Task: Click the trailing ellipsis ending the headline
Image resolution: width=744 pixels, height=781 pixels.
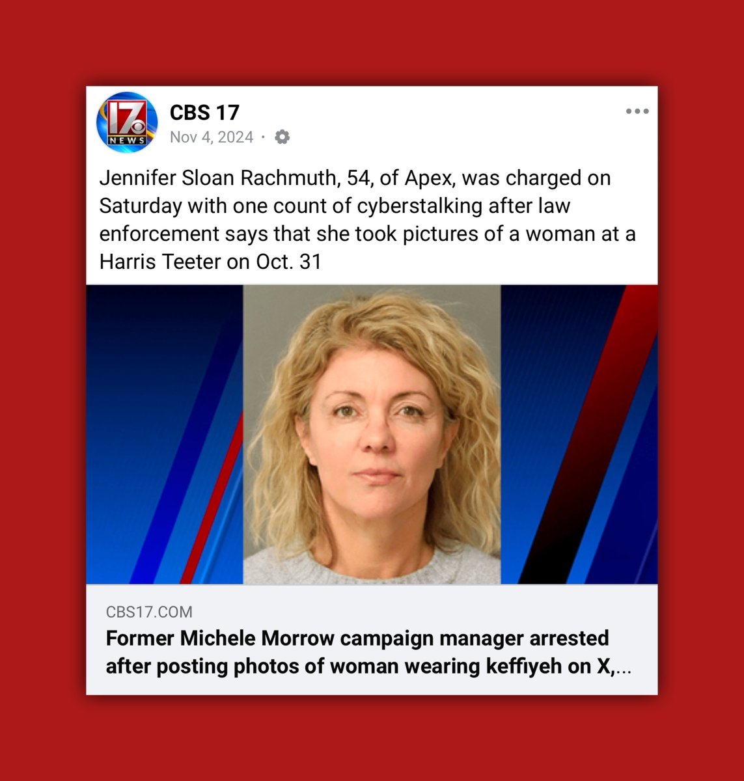Action: (x=623, y=668)
